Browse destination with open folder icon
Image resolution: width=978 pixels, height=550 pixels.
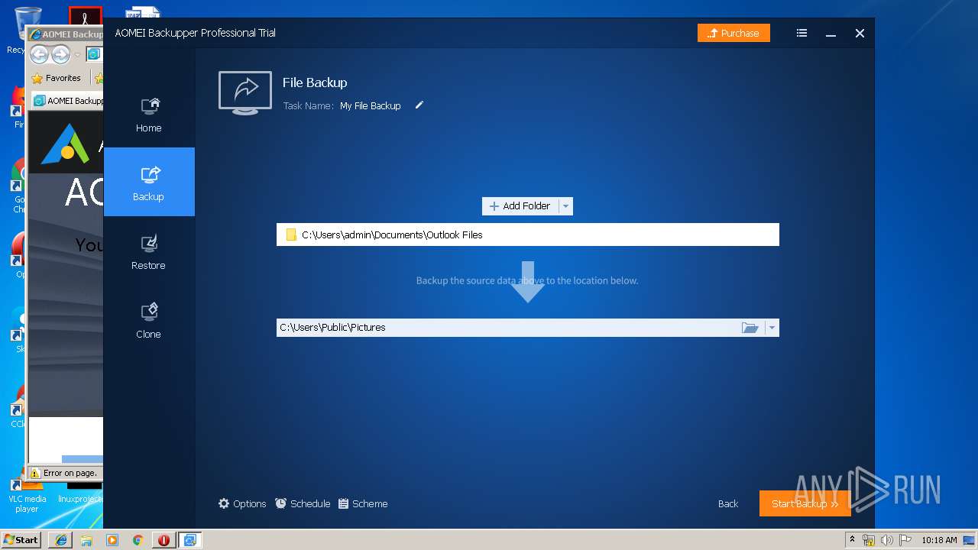[x=750, y=328]
